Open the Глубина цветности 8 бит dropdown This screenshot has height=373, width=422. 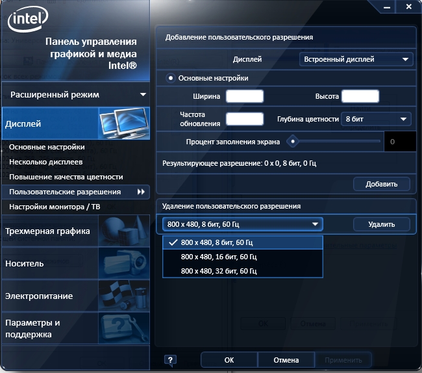click(376, 119)
